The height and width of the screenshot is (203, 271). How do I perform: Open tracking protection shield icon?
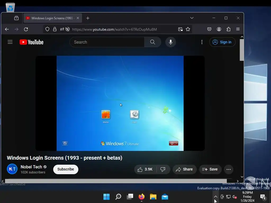(47, 29)
